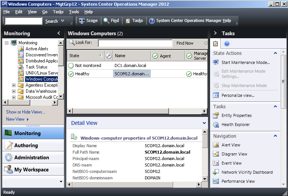The image size is (288, 196).
Task: Click the task pane actions tab icon
Action: point(215,44)
